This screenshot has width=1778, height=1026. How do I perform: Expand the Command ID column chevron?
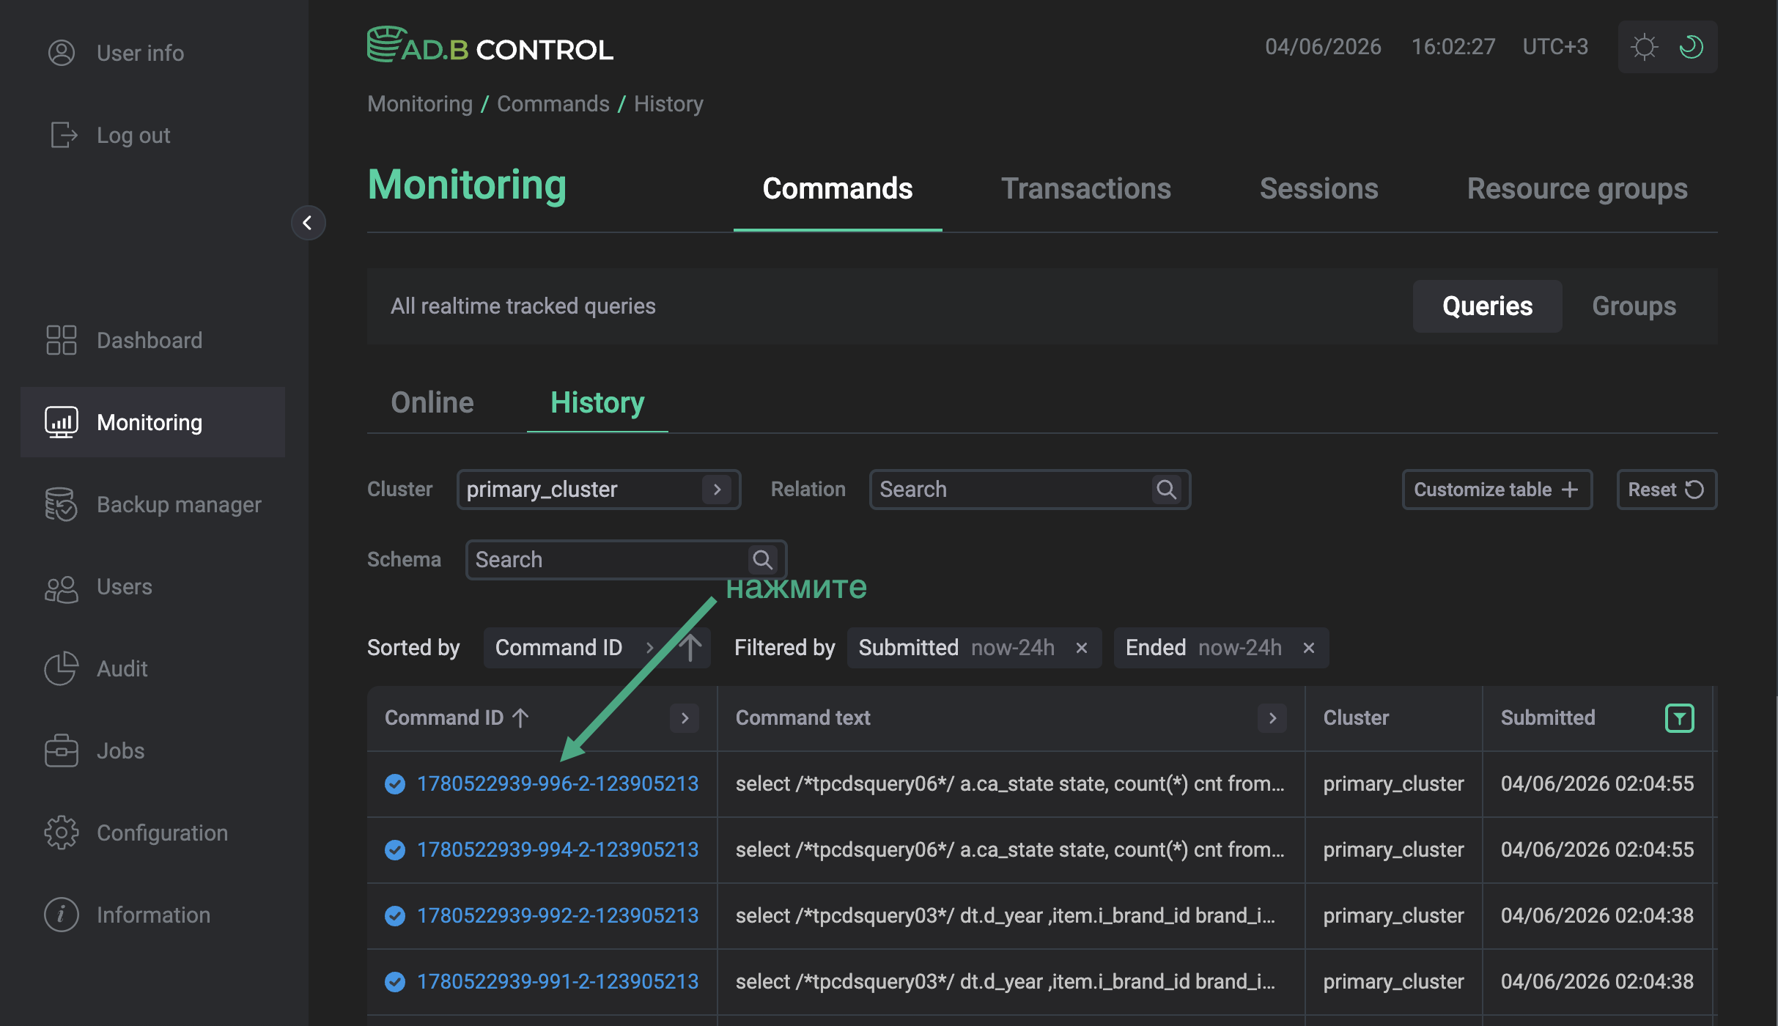point(685,718)
